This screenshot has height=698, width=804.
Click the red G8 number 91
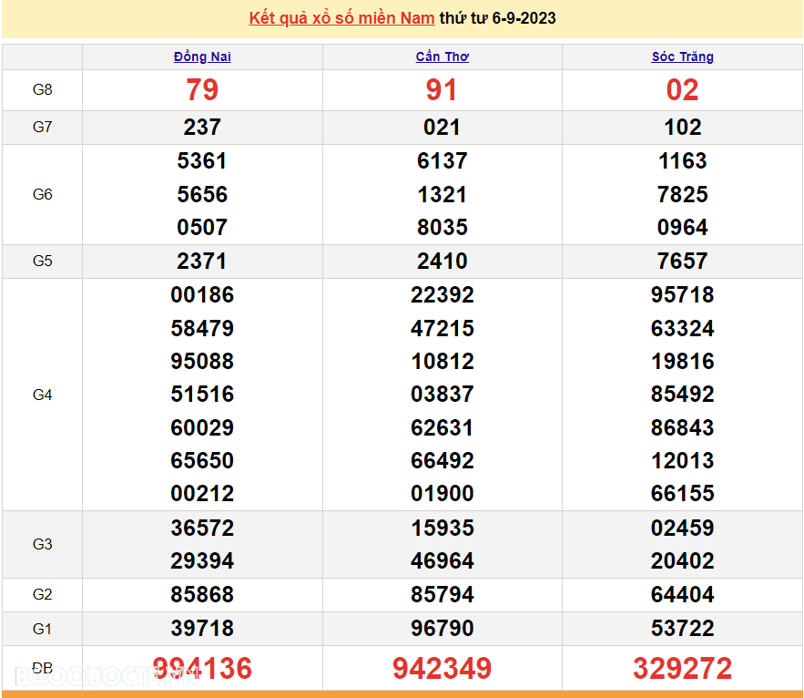443,90
